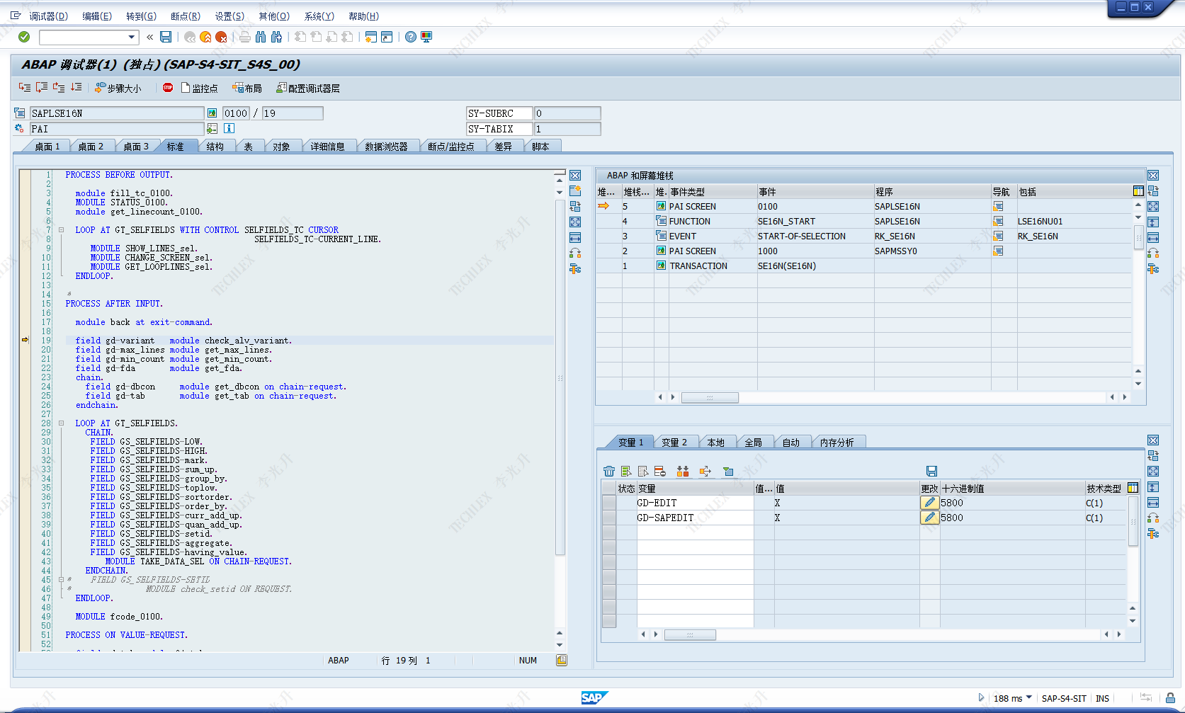Screen dimensions: 1185x713
Task: Click the horizontal scrollbar thumb in the stack panel
Action: (x=710, y=397)
